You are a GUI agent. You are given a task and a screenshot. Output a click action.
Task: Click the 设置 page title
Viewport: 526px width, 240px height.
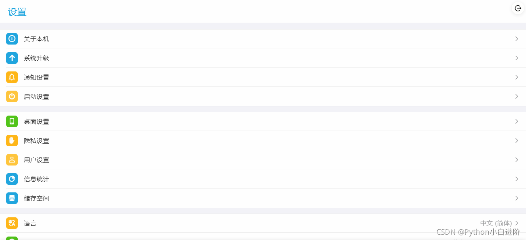pyautogui.click(x=17, y=12)
